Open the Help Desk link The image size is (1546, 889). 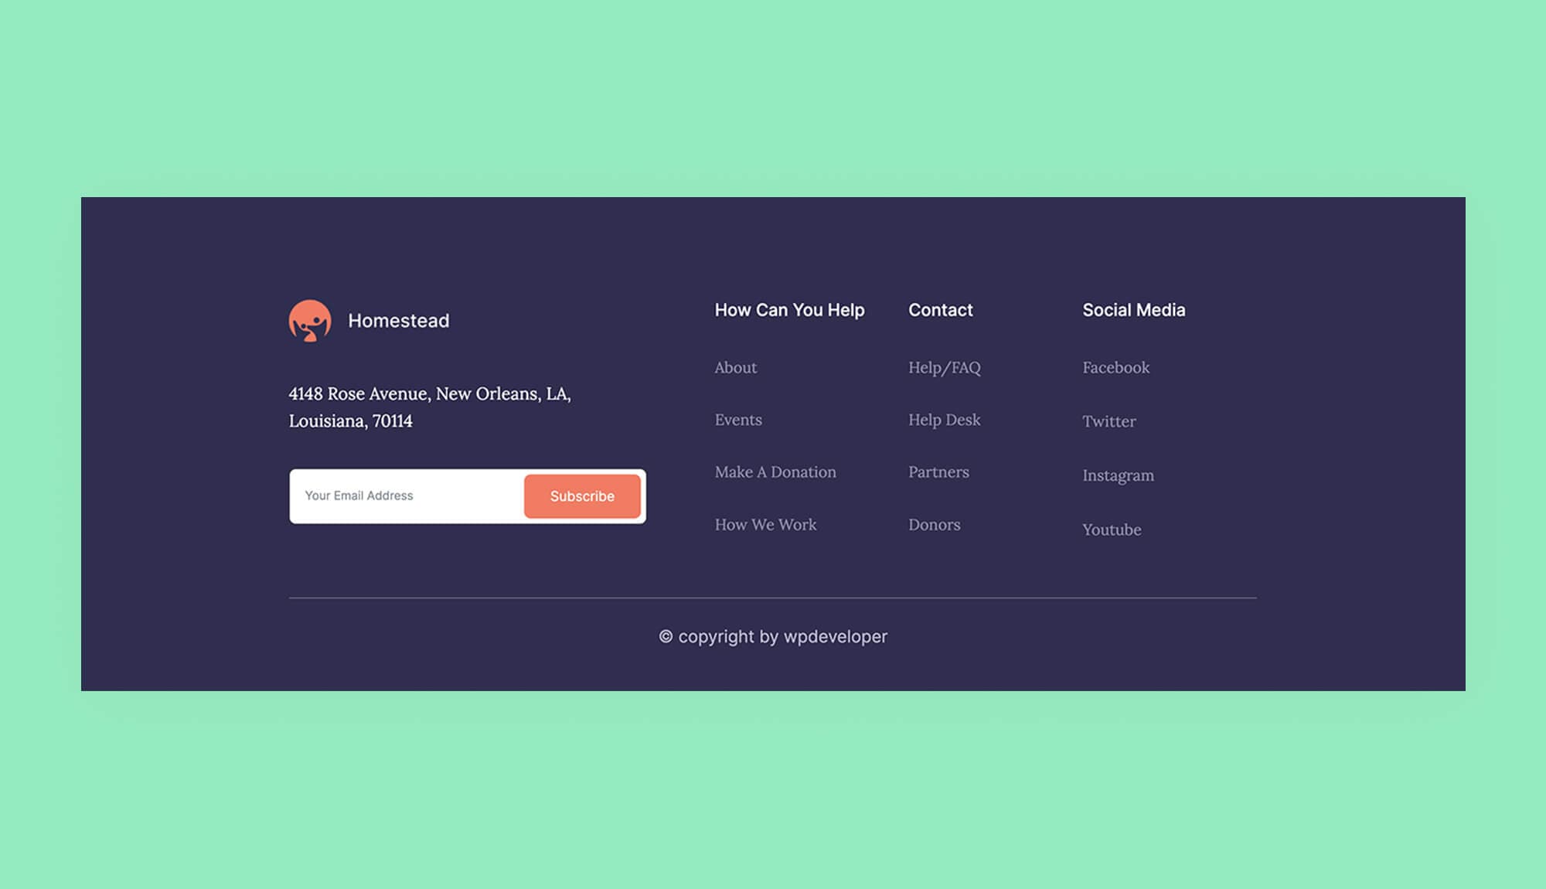(944, 420)
